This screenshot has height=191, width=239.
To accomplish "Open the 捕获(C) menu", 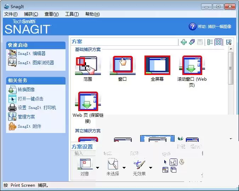I will [31, 14].
